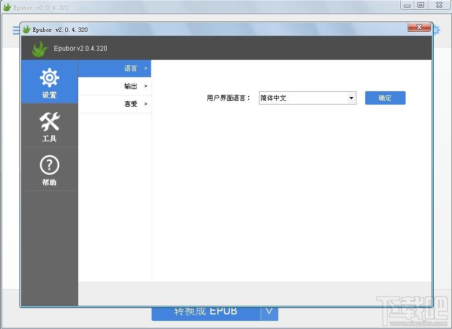Click the Epubor v2.0.4.320 header text
The width and height of the screenshot is (452, 329).
tap(80, 49)
